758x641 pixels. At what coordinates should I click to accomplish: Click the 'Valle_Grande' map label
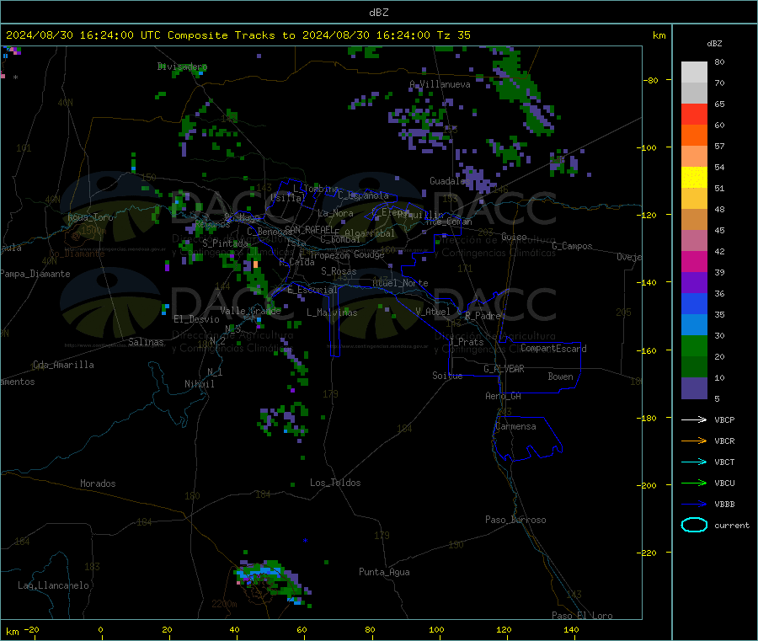pyautogui.click(x=250, y=311)
